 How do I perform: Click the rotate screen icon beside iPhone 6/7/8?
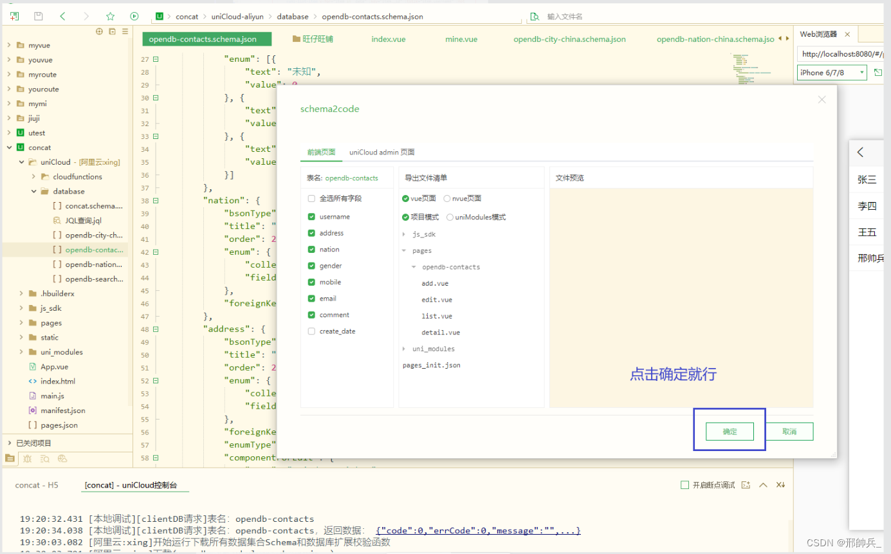[x=878, y=73]
